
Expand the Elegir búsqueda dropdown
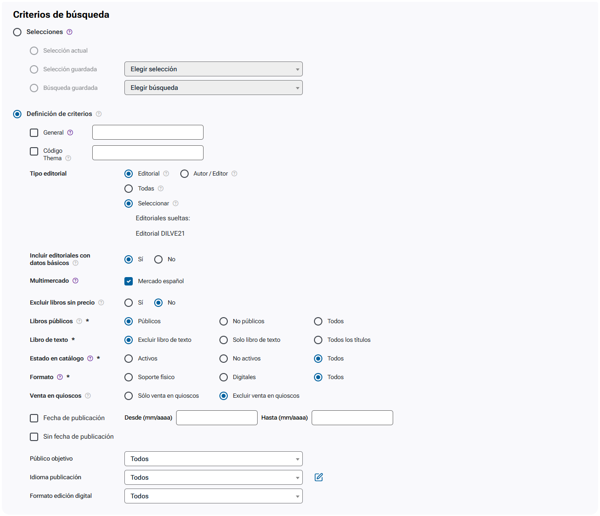point(213,88)
